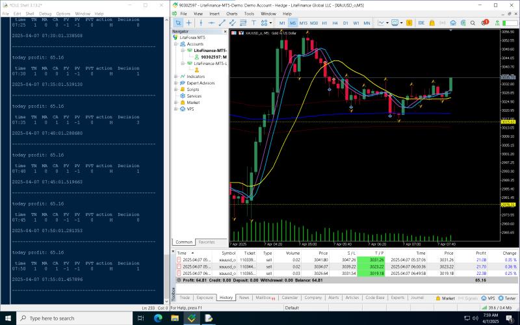
Task: Open notifications icon with red badge
Action: pos(485,23)
